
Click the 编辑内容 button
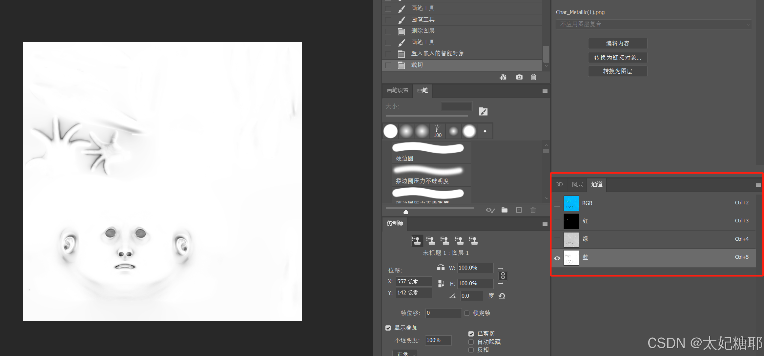pos(617,44)
